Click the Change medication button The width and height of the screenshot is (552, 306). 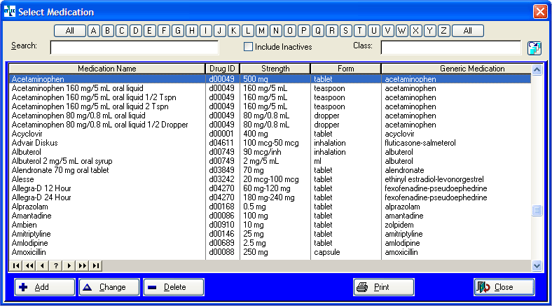point(109,287)
